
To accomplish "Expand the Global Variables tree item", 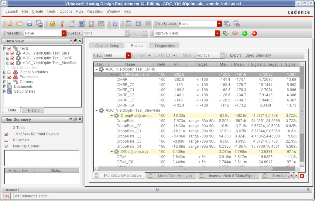I will [5, 73].
